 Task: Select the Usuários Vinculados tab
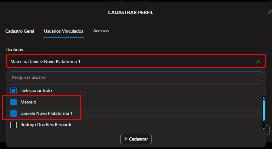tap(64, 31)
